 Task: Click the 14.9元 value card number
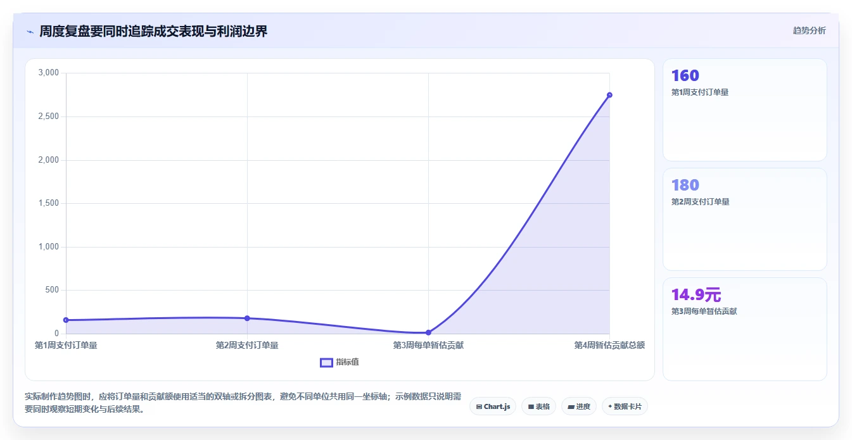(x=696, y=294)
